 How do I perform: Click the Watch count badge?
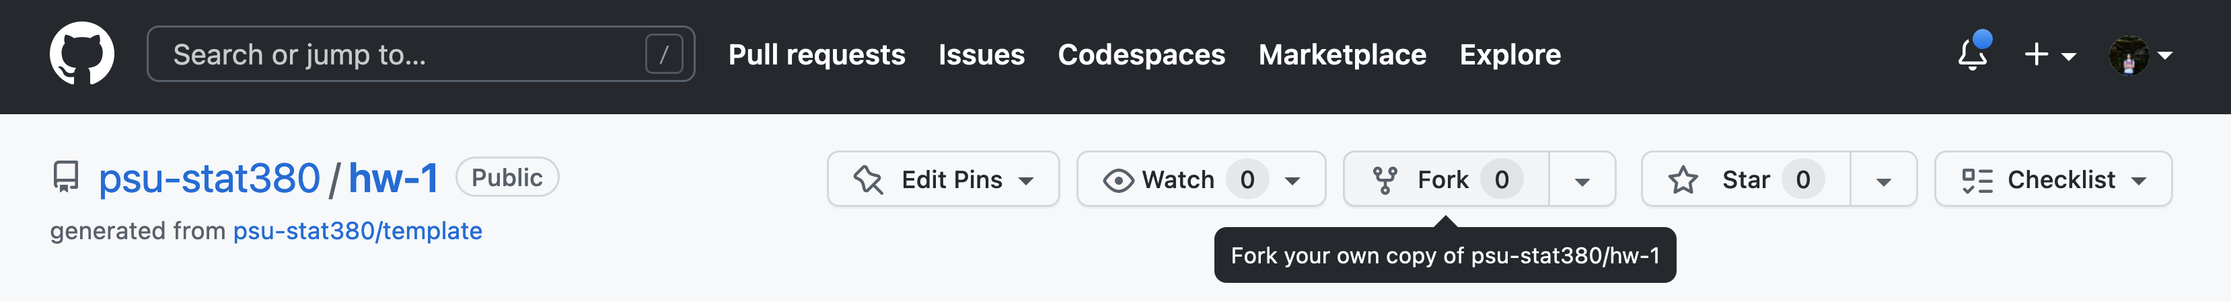click(1246, 180)
